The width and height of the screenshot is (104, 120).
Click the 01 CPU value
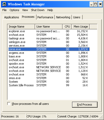tap(67, 60)
